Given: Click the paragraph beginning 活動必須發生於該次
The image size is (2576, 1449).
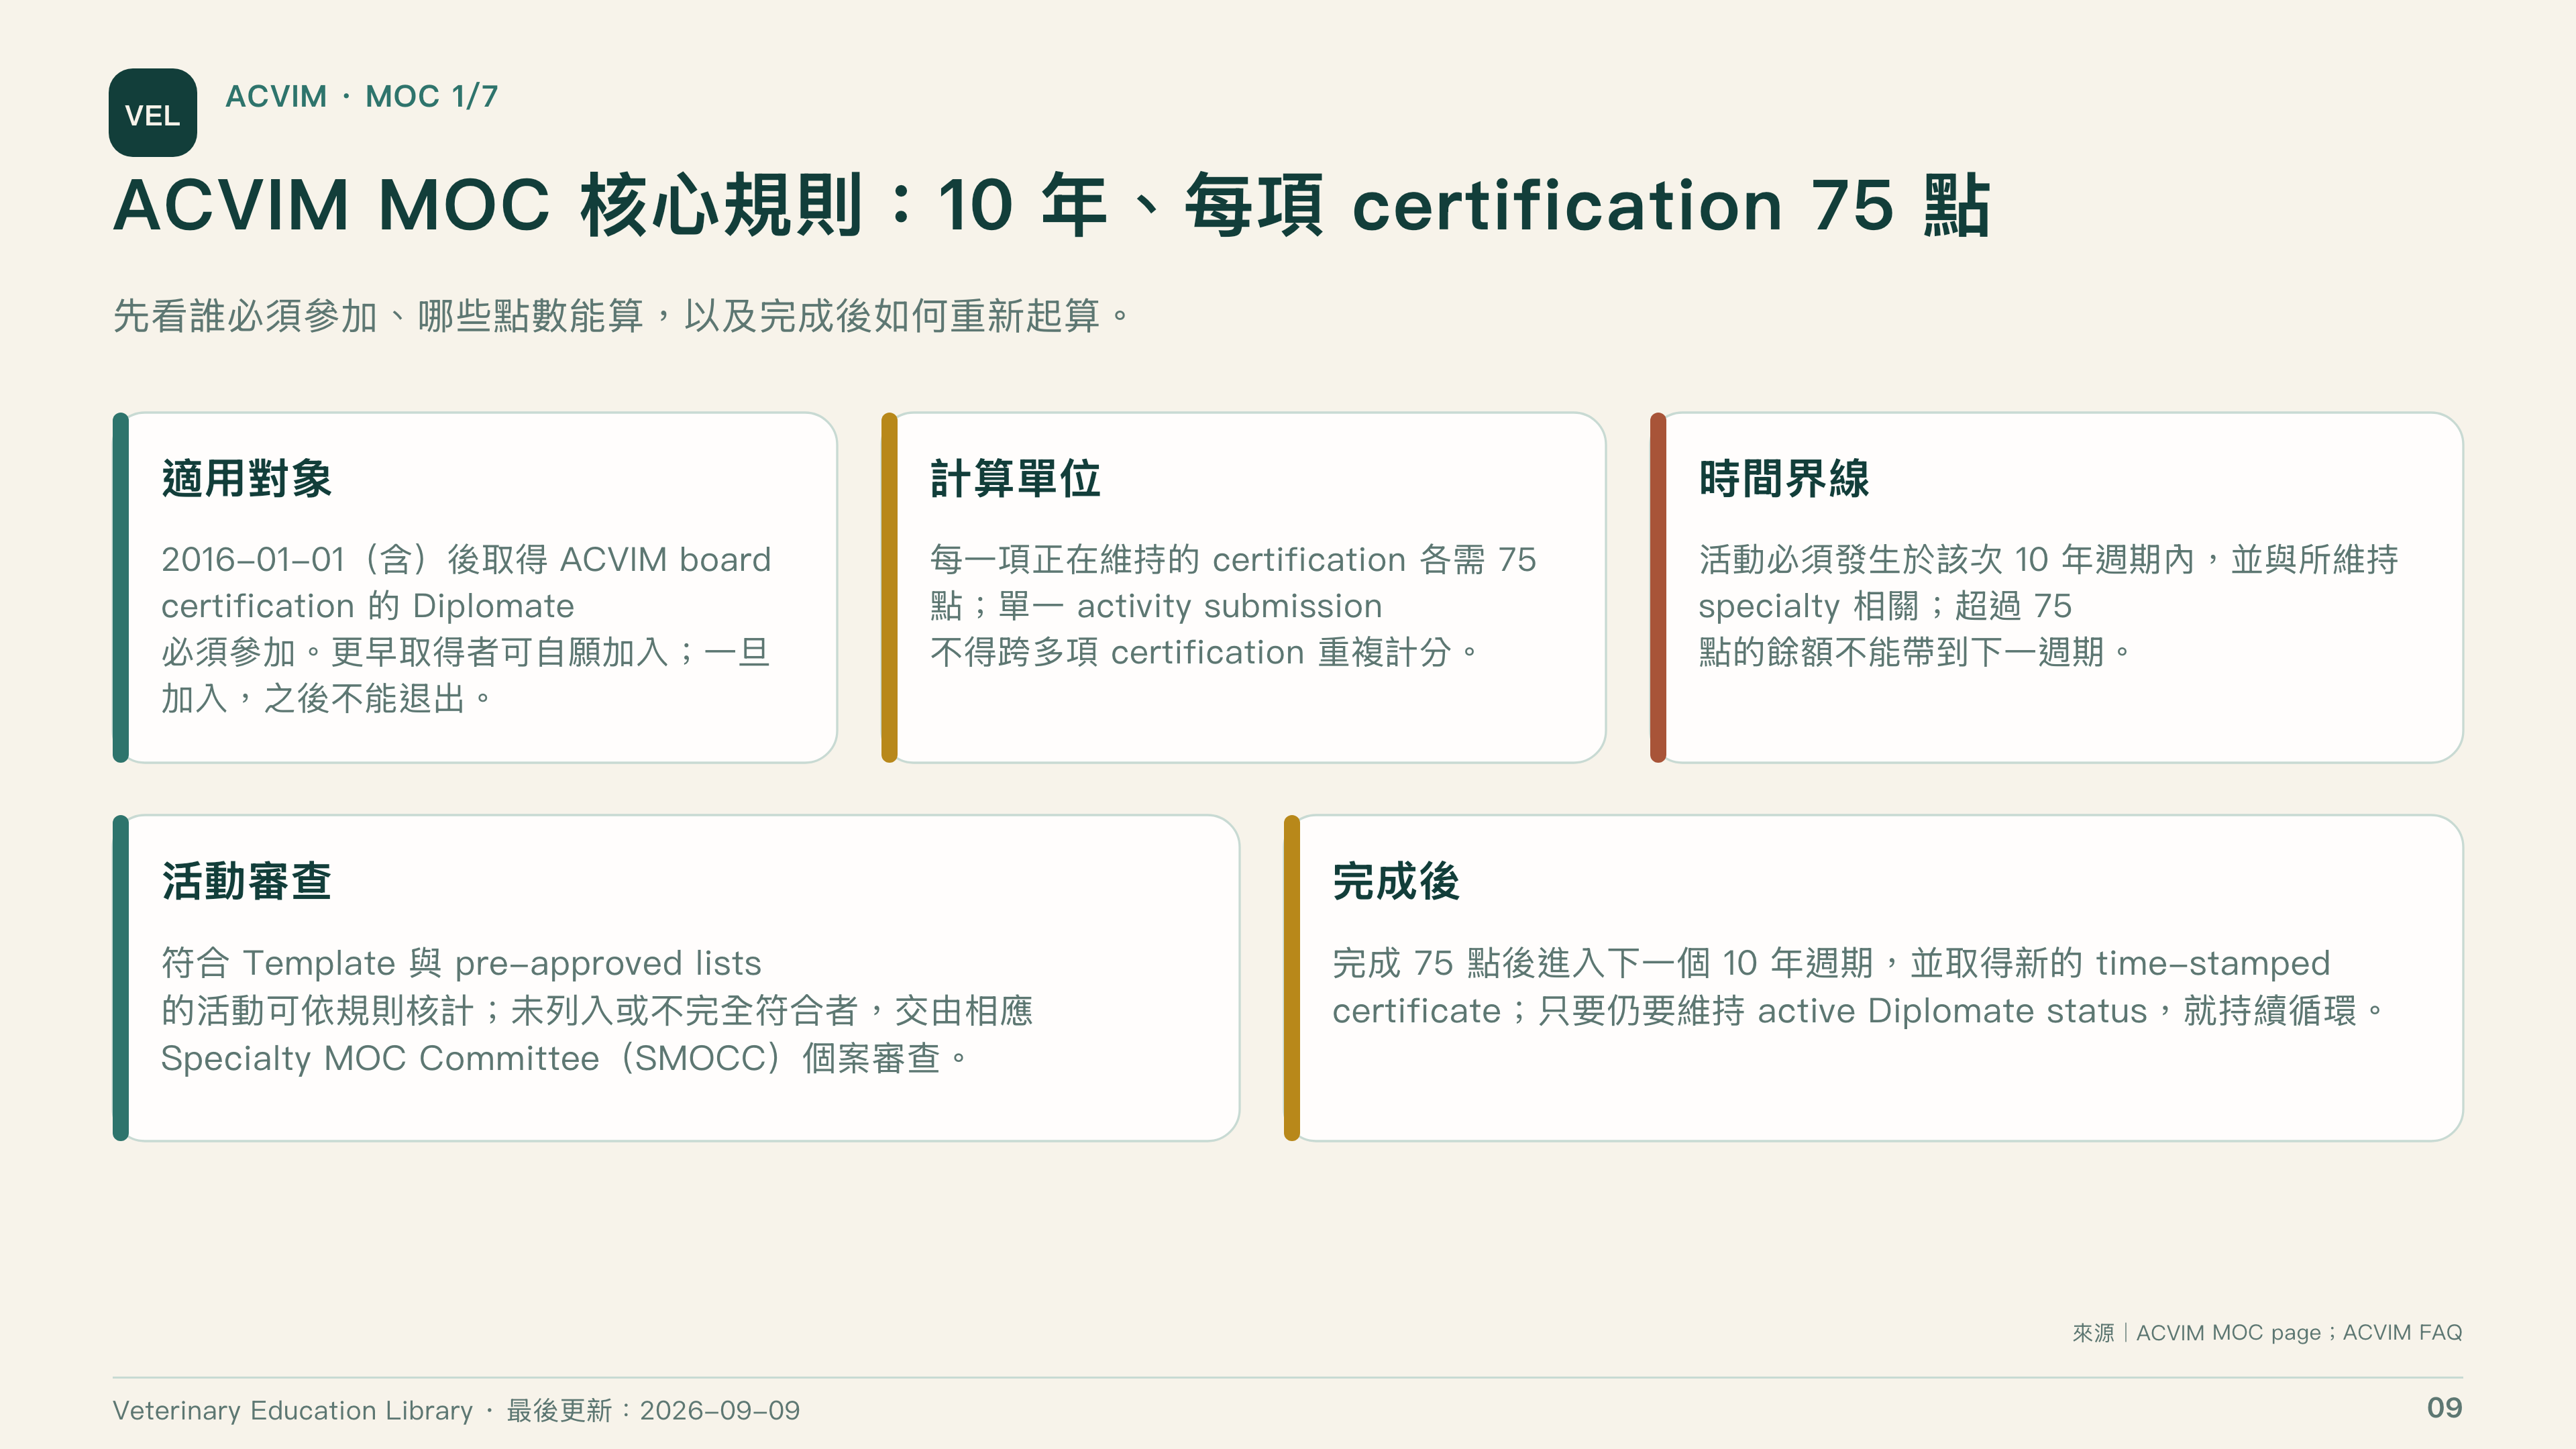Looking at the screenshot, I should pyautogui.click(x=2048, y=605).
